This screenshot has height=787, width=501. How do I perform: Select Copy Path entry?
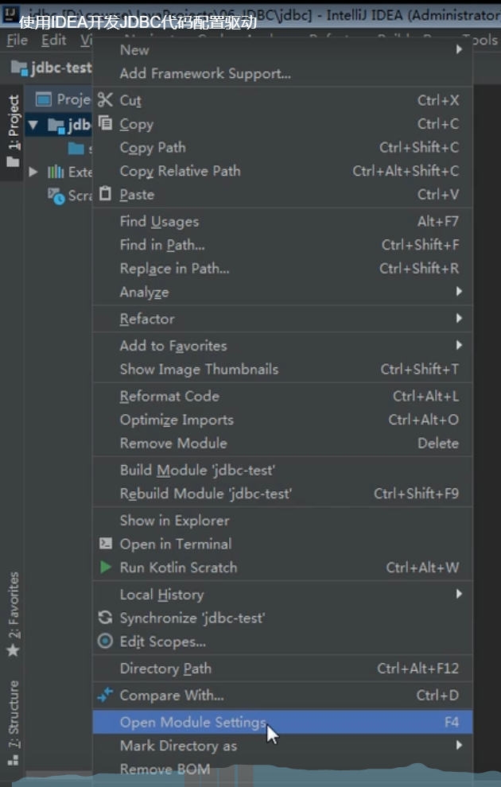(x=282, y=147)
